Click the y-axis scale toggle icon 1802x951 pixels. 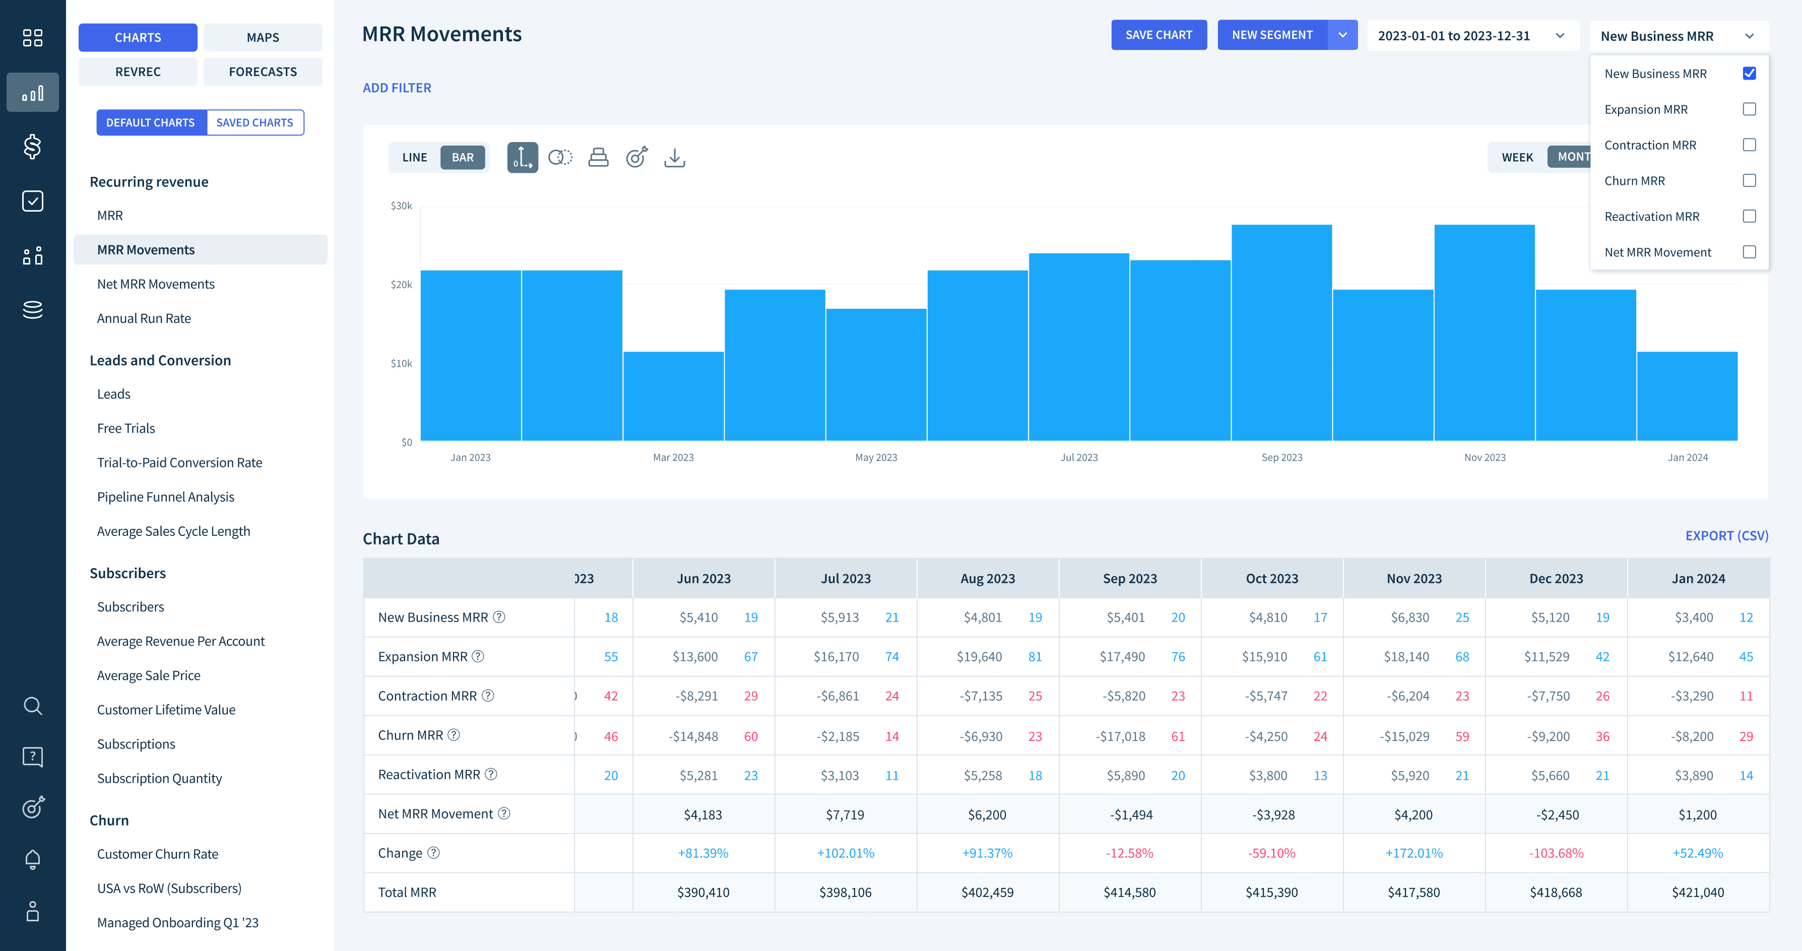pos(523,157)
